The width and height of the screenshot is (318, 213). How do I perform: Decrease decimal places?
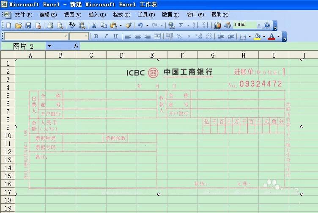(x=208, y=36)
